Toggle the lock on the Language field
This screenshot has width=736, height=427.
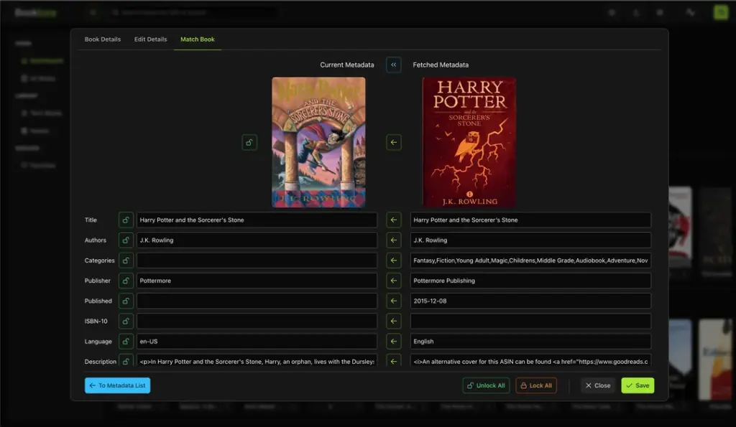[x=126, y=341]
